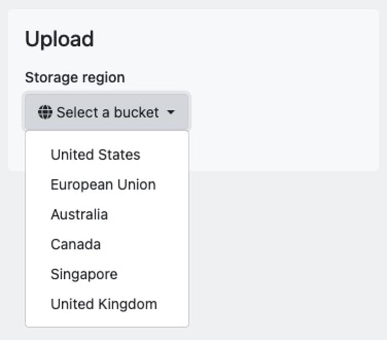Toggle the bucket menu with the caret
The width and height of the screenshot is (387, 340).
(x=171, y=112)
